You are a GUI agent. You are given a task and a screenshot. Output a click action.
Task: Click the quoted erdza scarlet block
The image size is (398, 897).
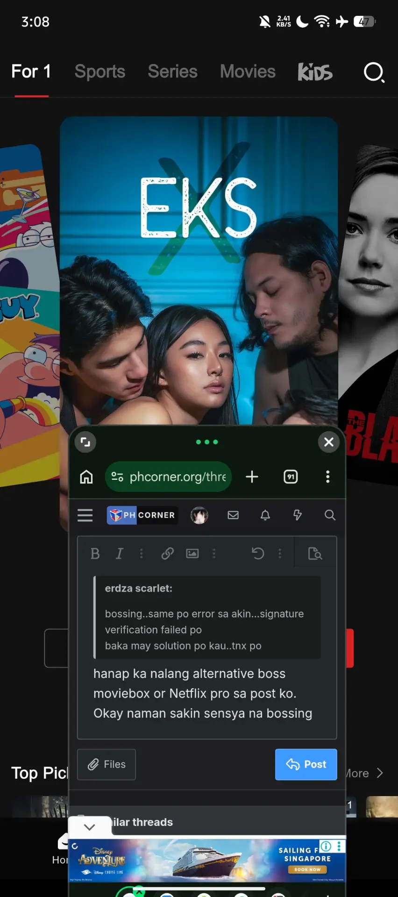pyautogui.click(x=207, y=617)
